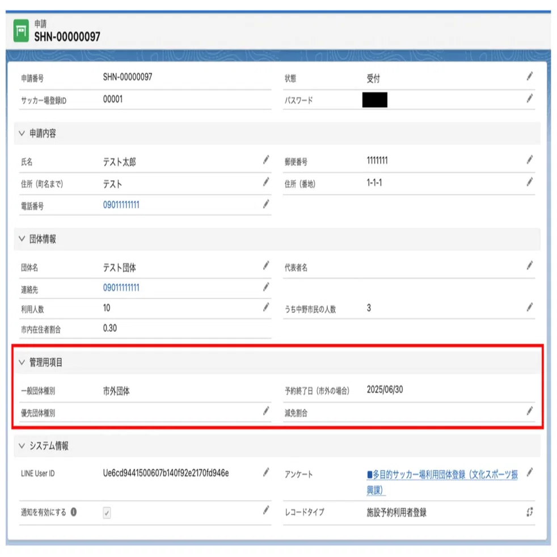Edit the 郵便番号 field pencil icon
This screenshot has width=557, height=557.
pyautogui.click(x=530, y=160)
